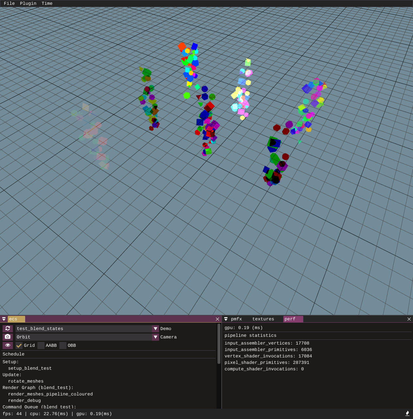Image resolution: width=413 pixels, height=419 pixels.
Task: Click vertex_shader_invocations value line
Action: 268,356
